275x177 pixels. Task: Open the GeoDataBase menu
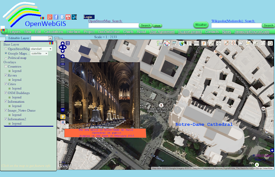(x=109, y=32)
